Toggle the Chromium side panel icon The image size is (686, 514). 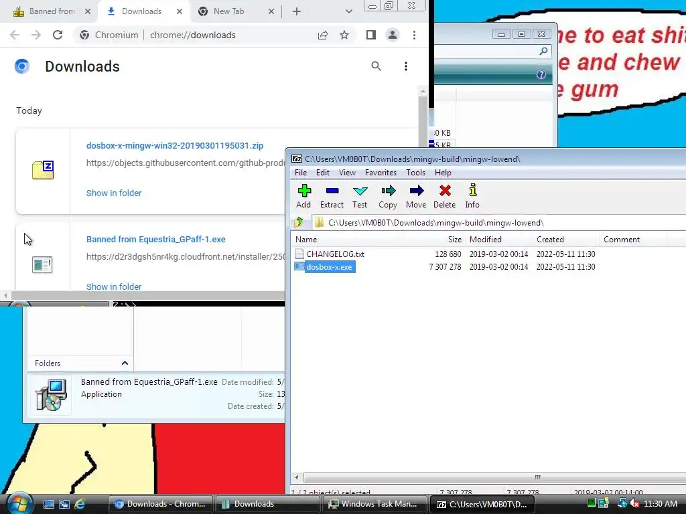[x=371, y=35]
